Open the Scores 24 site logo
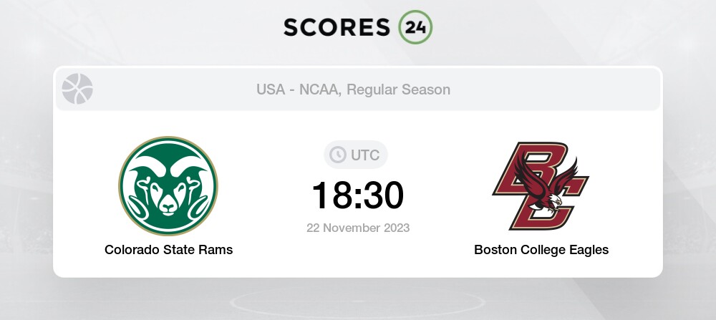716x320 pixels. click(x=358, y=27)
